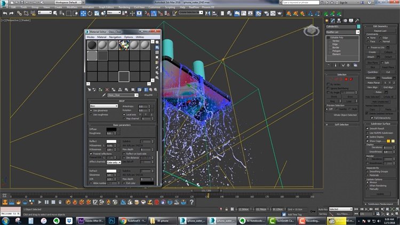Click the Mirror tool icon
Screen dimensions: 400x225
click(x=208, y=13)
